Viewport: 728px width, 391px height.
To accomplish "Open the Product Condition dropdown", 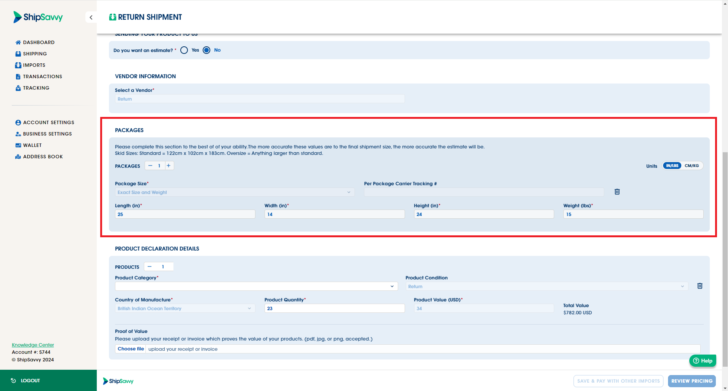I will [547, 287].
